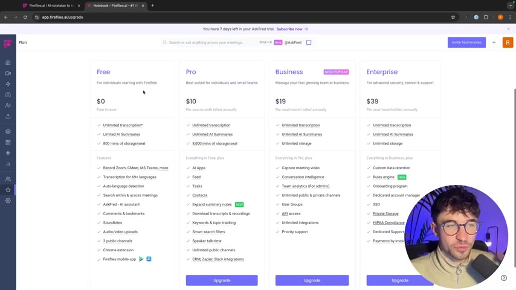Open the hashtag topics sidebar icon
516x290 pixels.
pyautogui.click(x=8, y=153)
